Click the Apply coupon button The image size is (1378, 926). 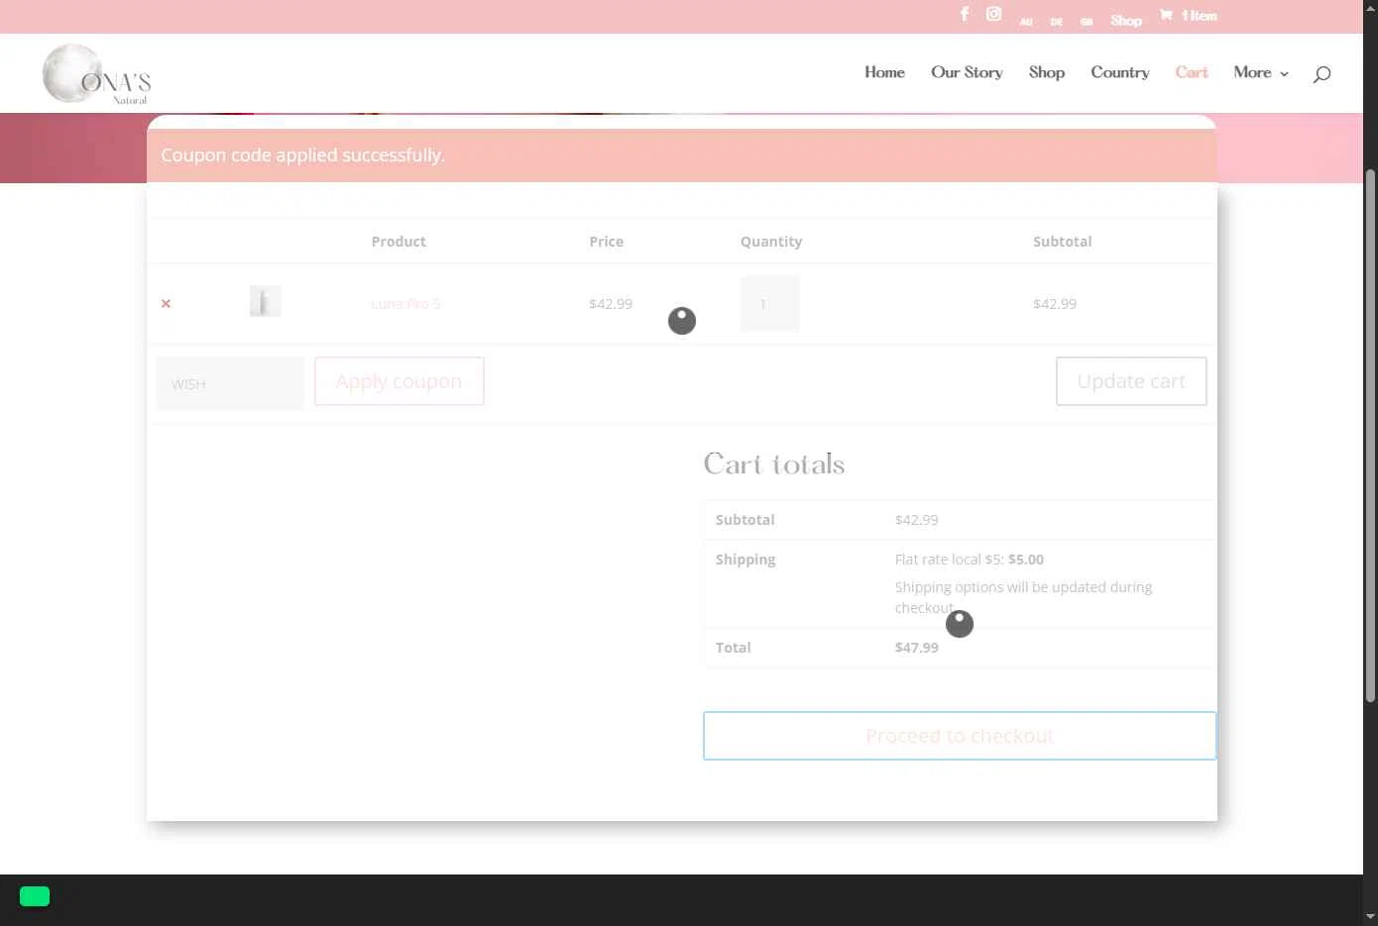400,381
